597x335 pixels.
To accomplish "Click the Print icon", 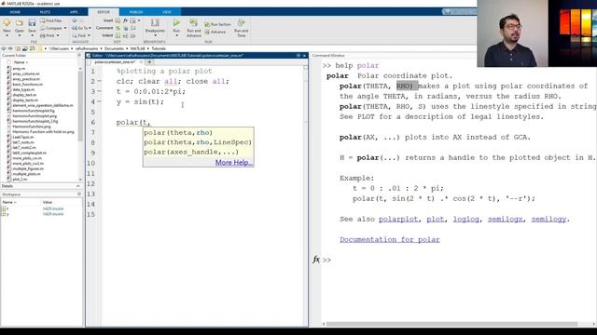I will pyautogui.click(x=43, y=35).
